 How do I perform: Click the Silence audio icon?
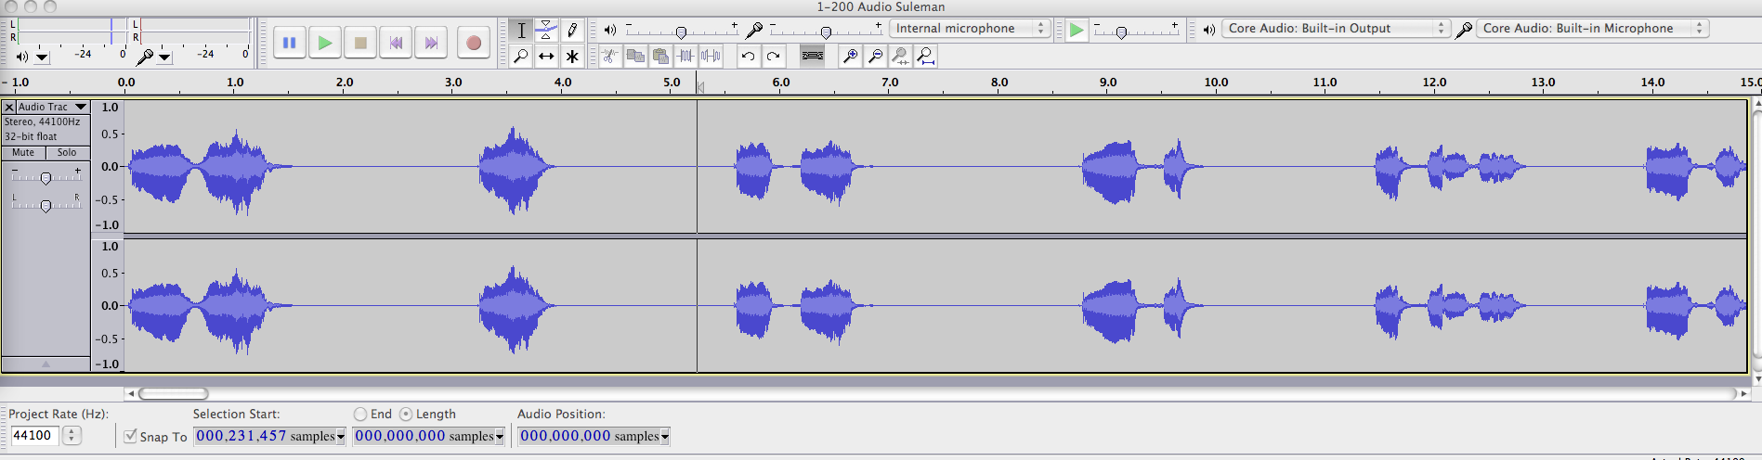coord(711,56)
